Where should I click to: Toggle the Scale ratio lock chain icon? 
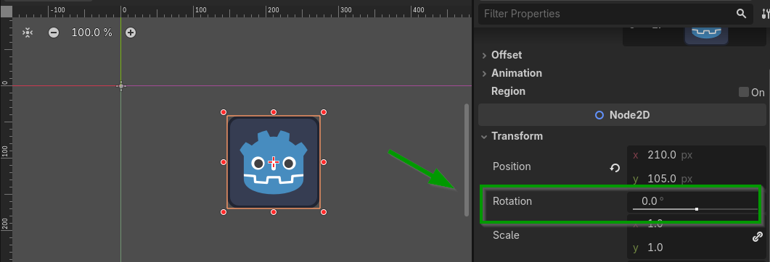tap(757, 237)
